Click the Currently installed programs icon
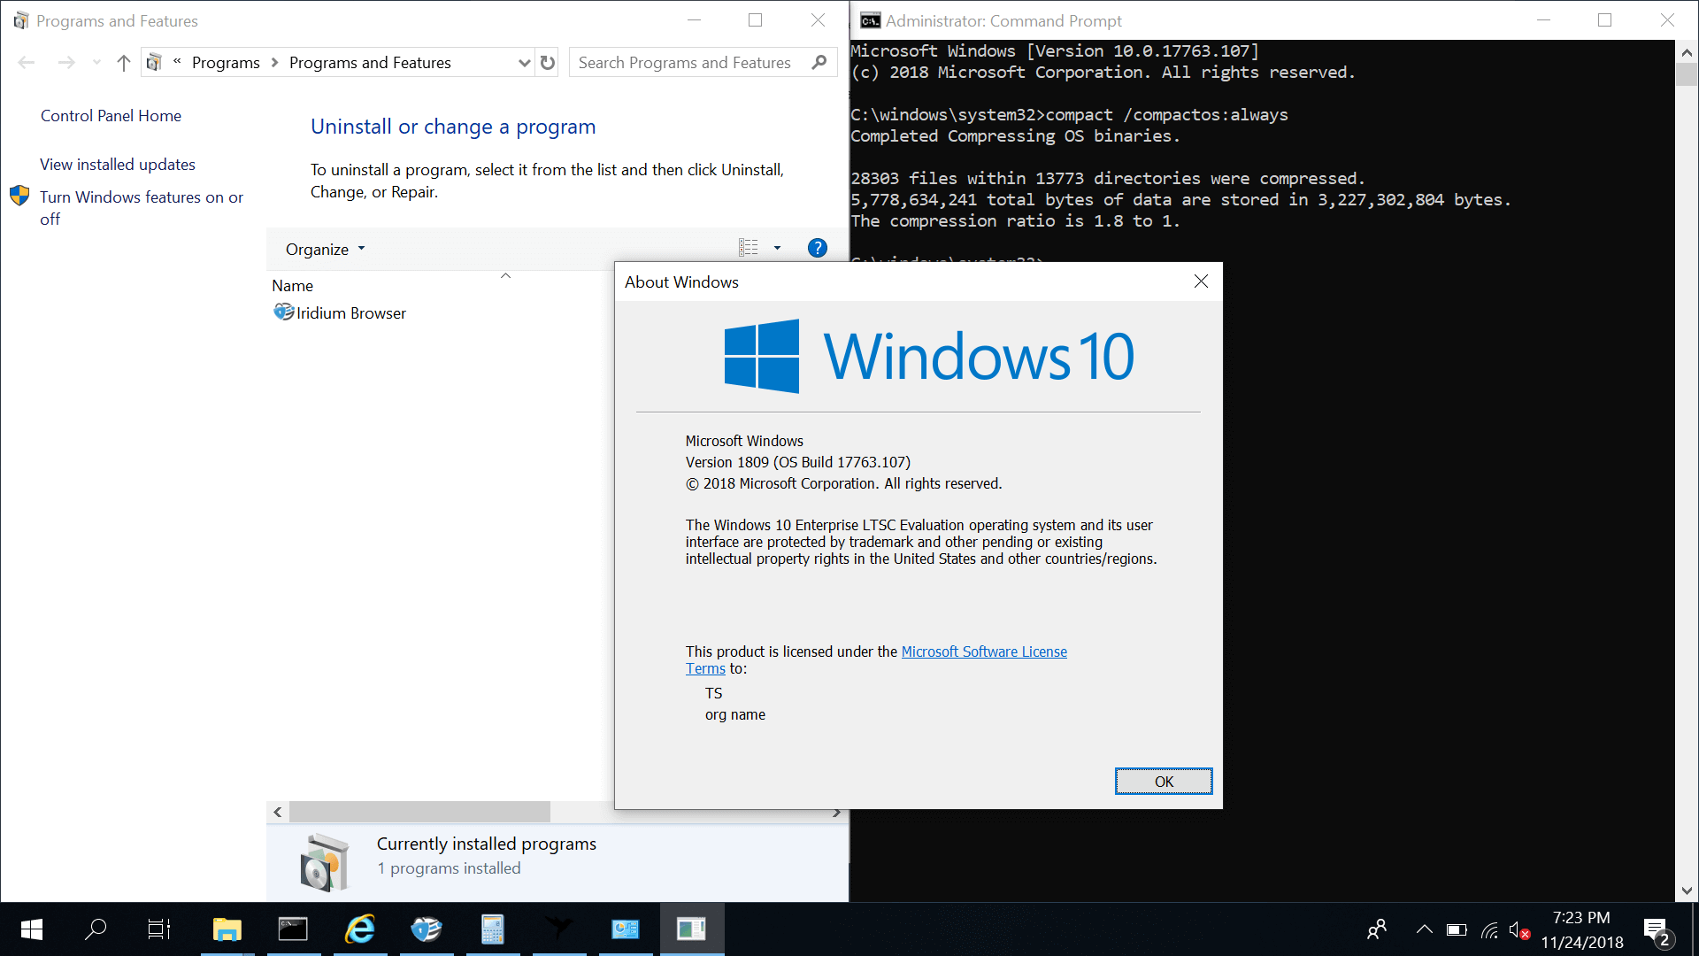Viewport: 1699px width, 956px height. pyautogui.click(x=325, y=863)
